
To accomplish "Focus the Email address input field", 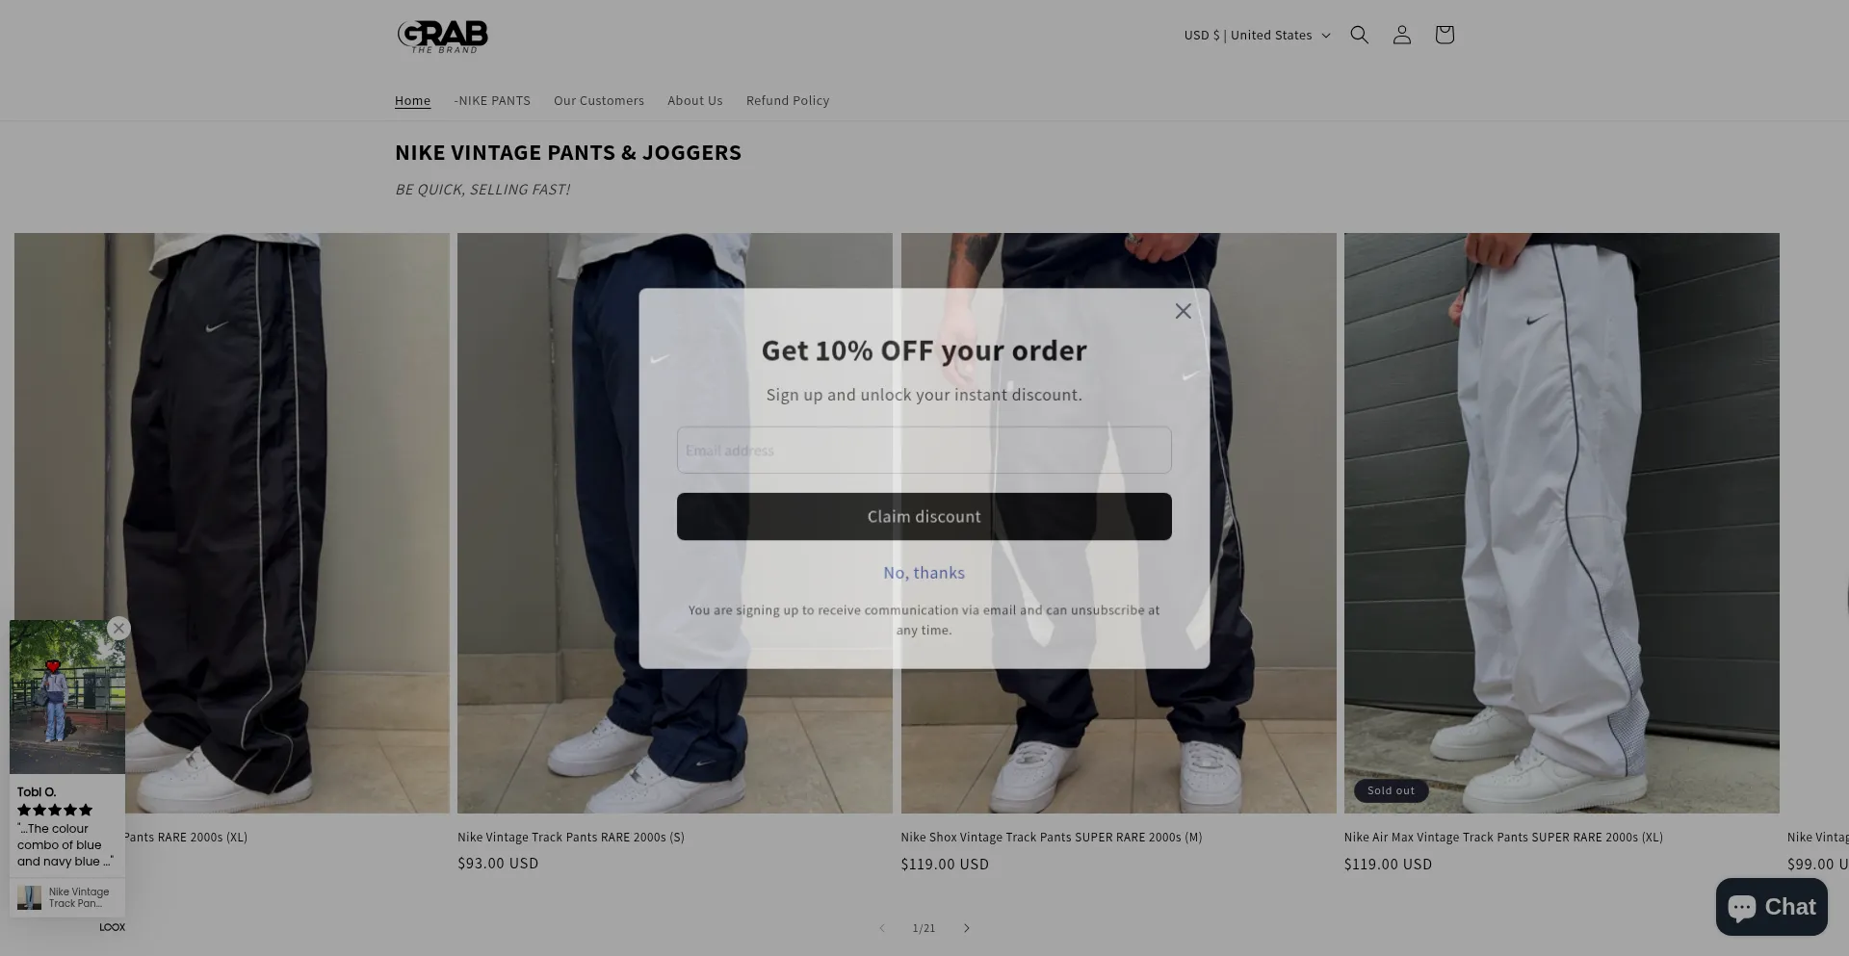I will coord(924,450).
